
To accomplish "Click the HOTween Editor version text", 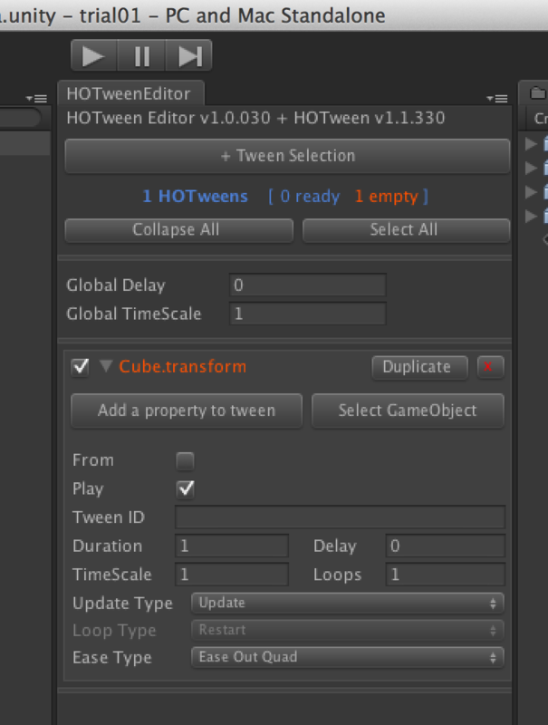I will (x=255, y=119).
